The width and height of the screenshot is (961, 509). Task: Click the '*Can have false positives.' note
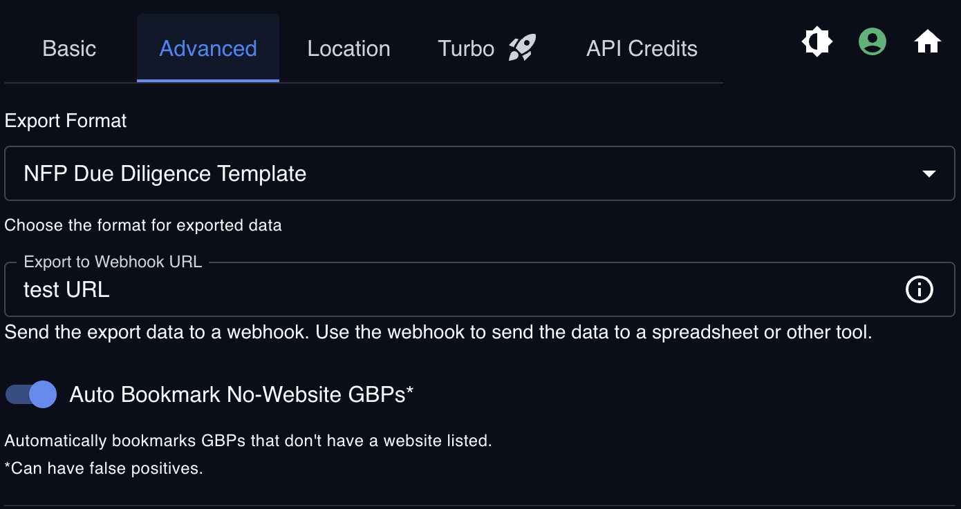104,468
